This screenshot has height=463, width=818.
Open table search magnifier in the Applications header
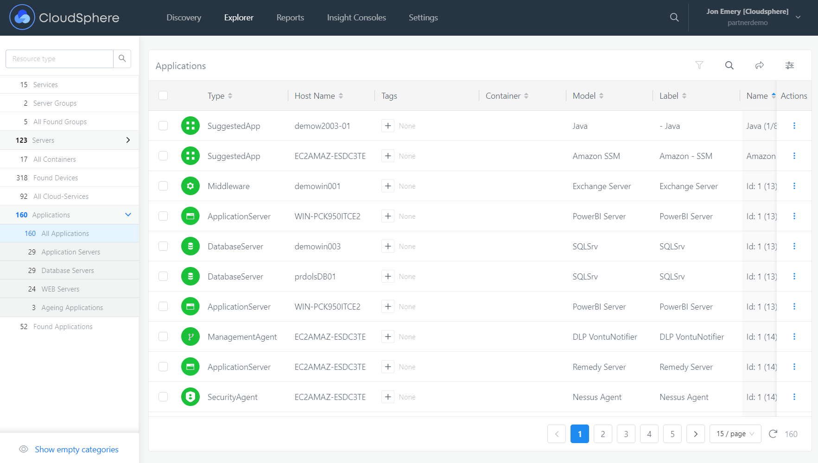(729, 65)
